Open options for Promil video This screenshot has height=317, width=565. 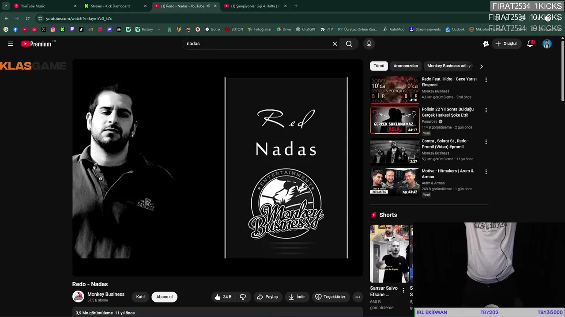point(486,142)
